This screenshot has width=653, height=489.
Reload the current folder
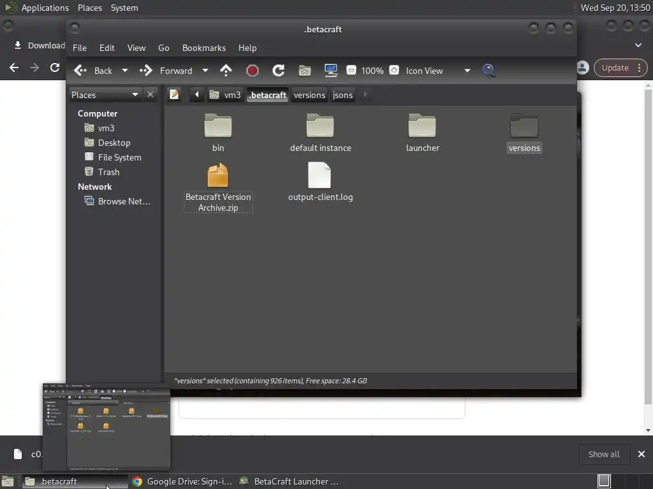click(278, 71)
